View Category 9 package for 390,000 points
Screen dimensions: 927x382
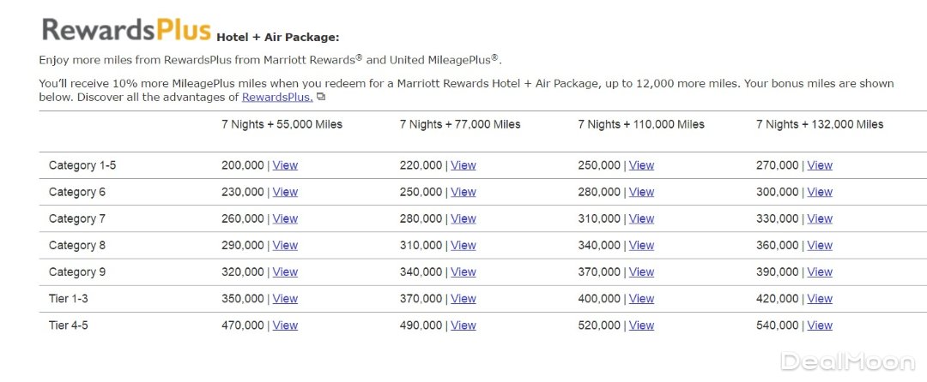(820, 272)
